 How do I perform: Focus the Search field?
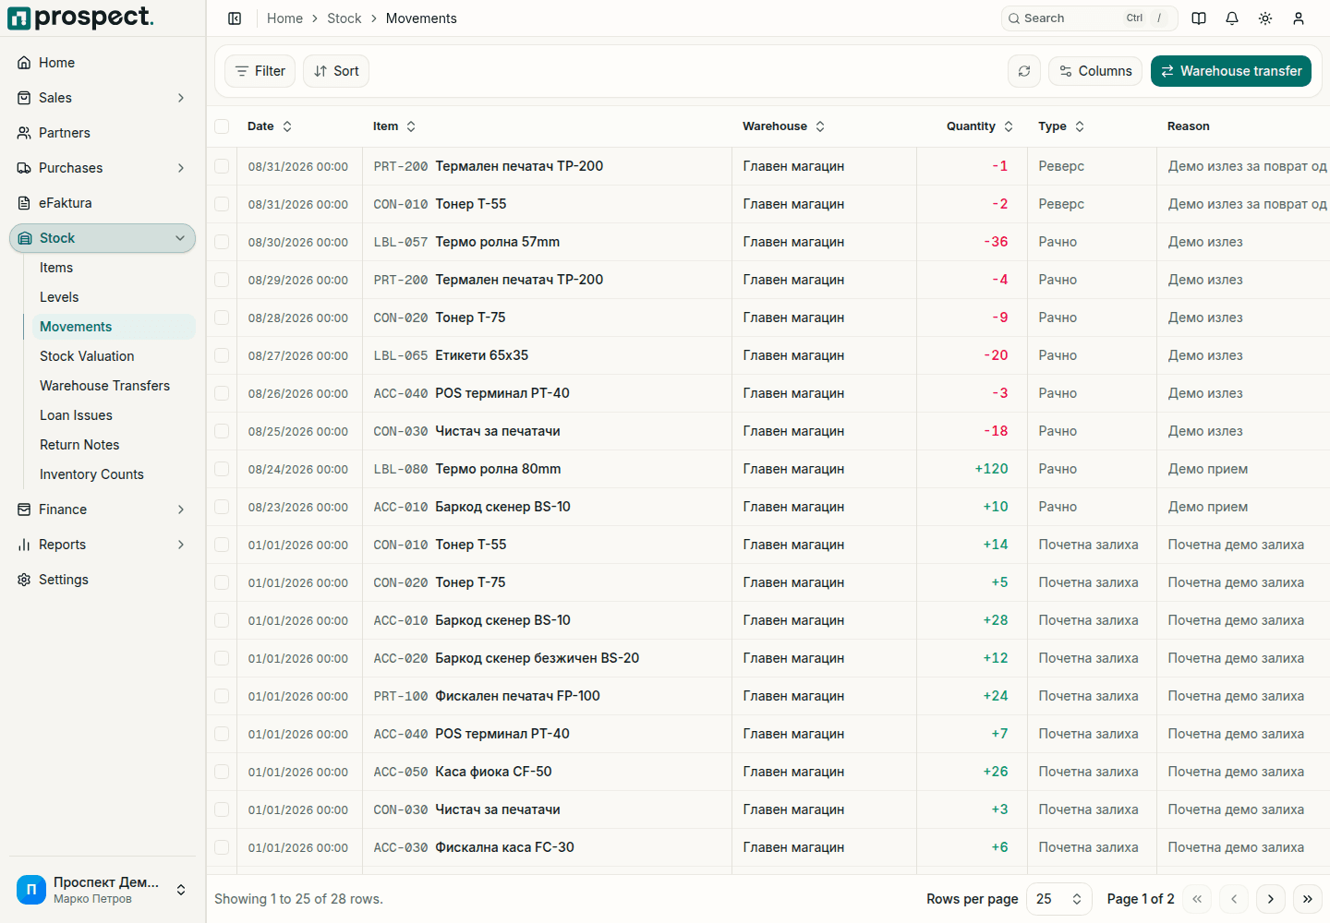(x=1090, y=18)
